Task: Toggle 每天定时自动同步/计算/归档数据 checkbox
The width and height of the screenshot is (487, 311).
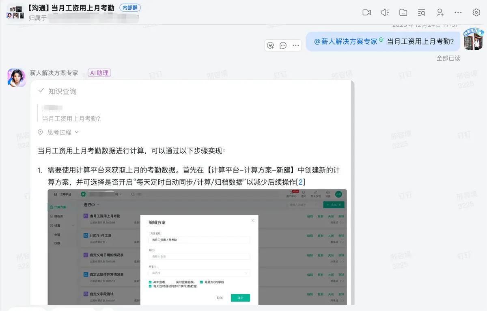Action: coord(150,286)
